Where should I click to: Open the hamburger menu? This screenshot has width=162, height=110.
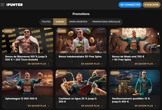click(2, 5)
